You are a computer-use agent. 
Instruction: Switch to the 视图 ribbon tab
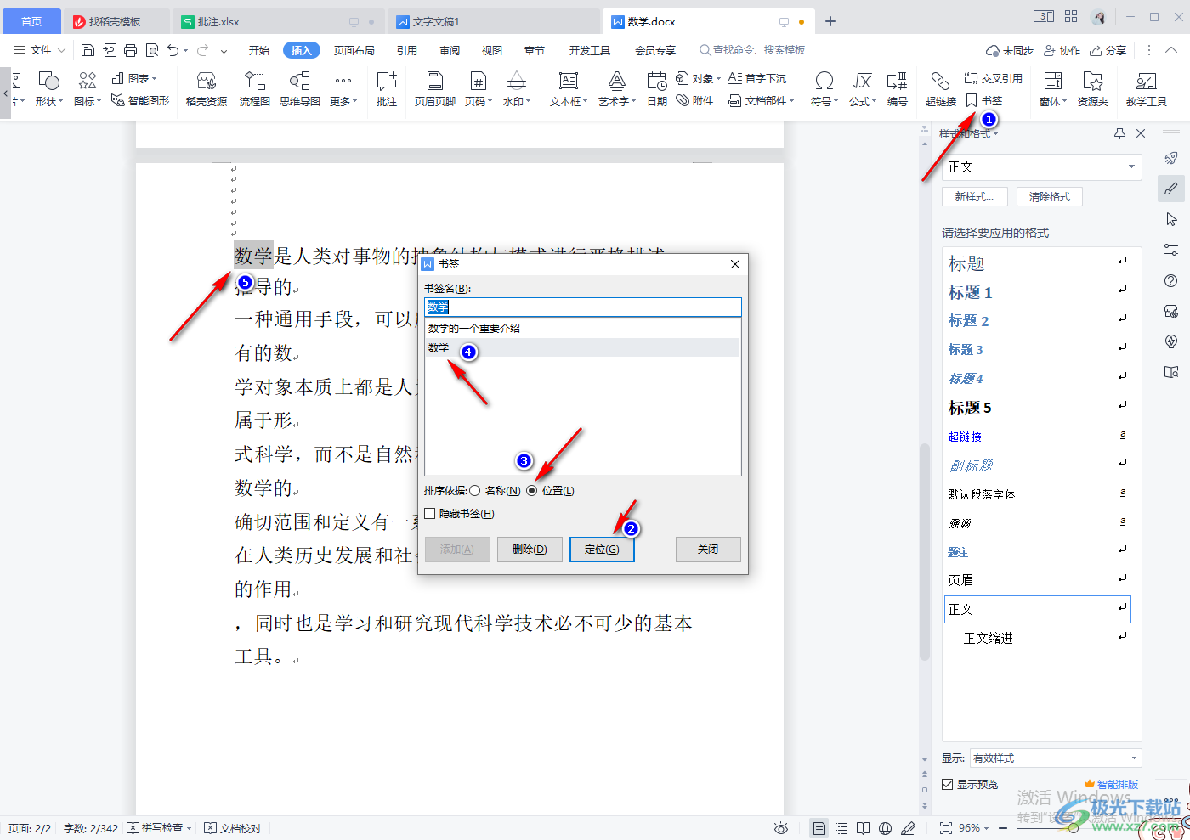pos(492,50)
